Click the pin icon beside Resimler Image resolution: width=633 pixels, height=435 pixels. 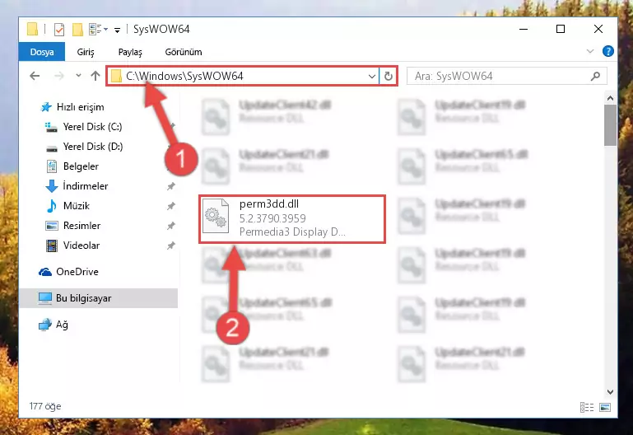click(x=171, y=226)
